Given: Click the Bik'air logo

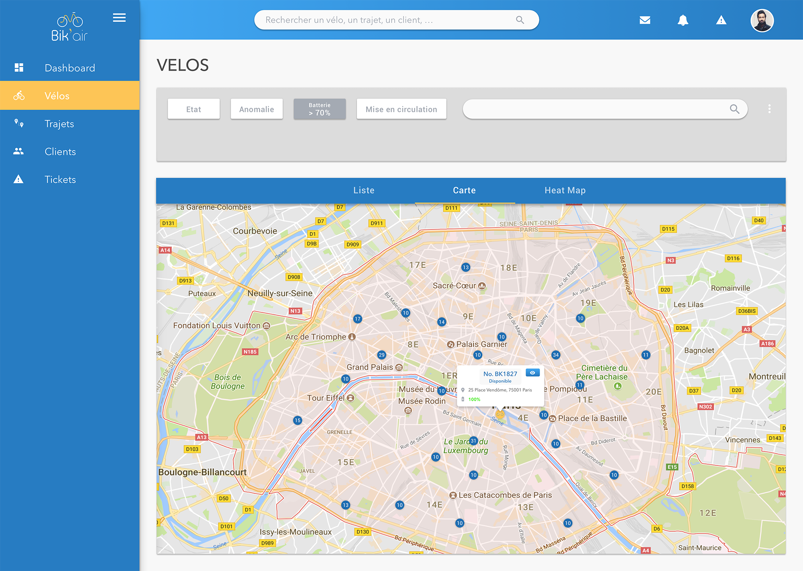Looking at the screenshot, I should point(69,27).
